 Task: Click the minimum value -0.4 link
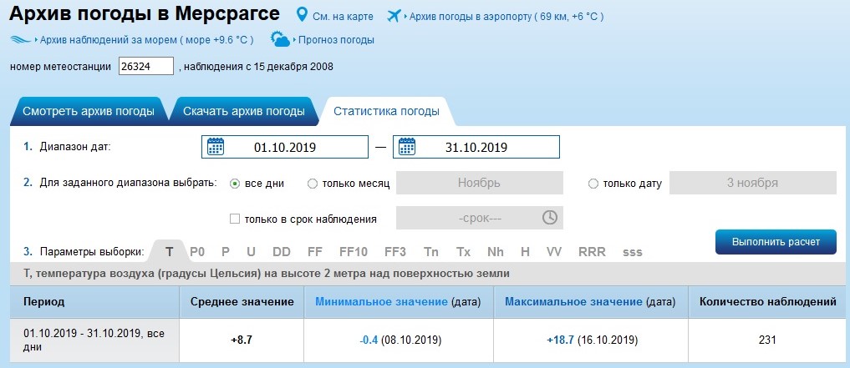click(x=369, y=340)
